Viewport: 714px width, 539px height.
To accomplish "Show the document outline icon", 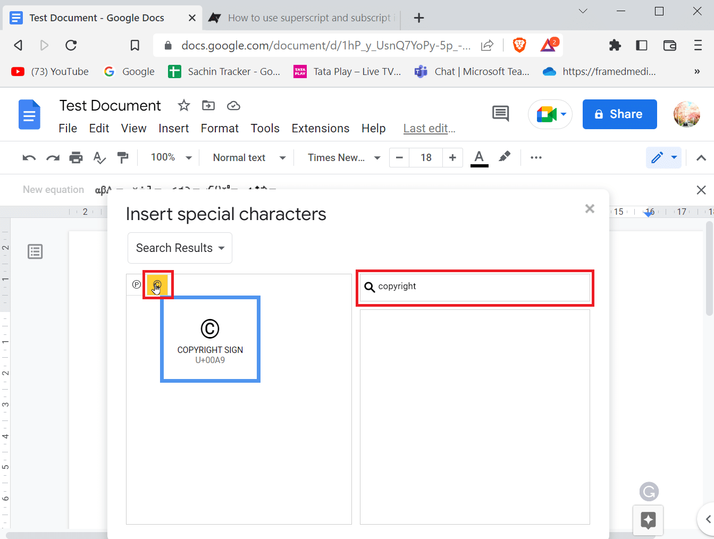I will (x=35, y=251).
